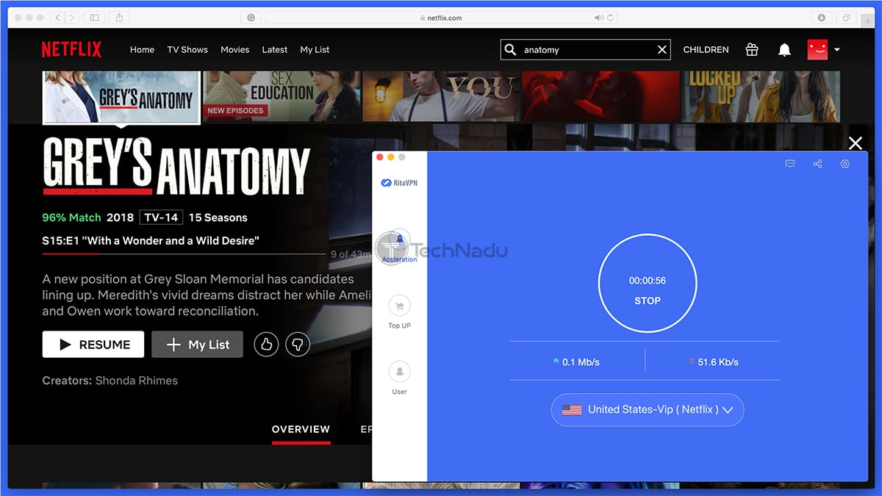Rate Grey's Anatomy thumbs up
Screen dimensions: 882x496
266,344
